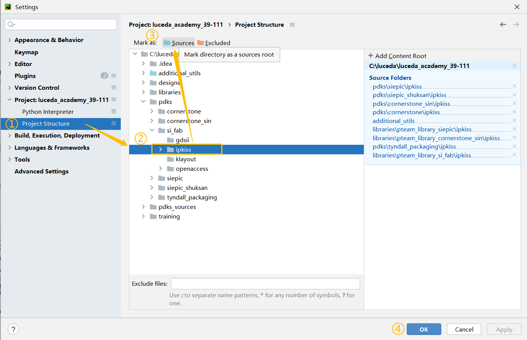Select the .idea folder
The height and width of the screenshot is (340, 527).
(165, 63)
